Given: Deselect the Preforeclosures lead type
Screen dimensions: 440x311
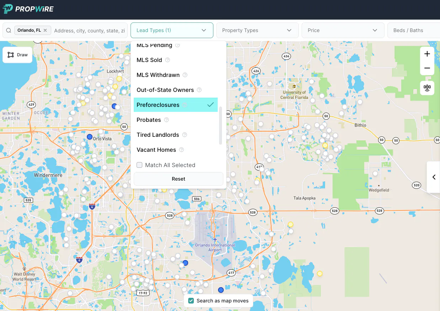Looking at the screenshot, I should pyautogui.click(x=158, y=105).
